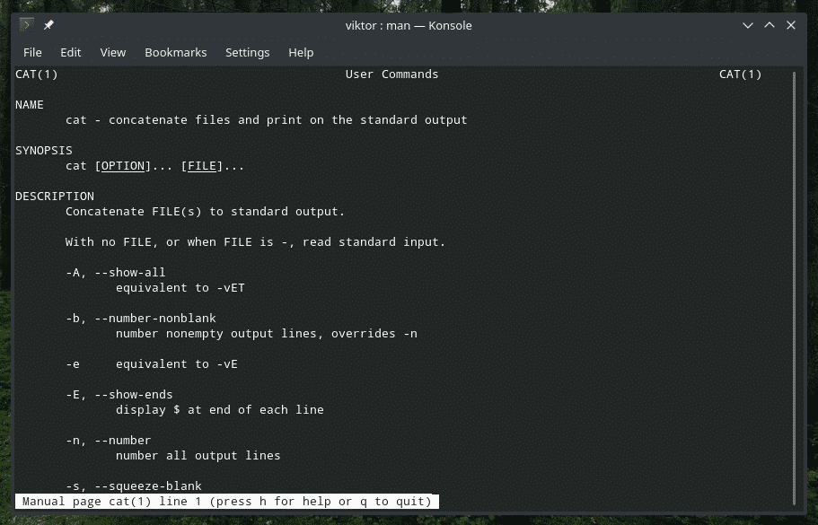The width and height of the screenshot is (818, 525).
Task: Click the left CAT(1) header
Action: point(37,74)
